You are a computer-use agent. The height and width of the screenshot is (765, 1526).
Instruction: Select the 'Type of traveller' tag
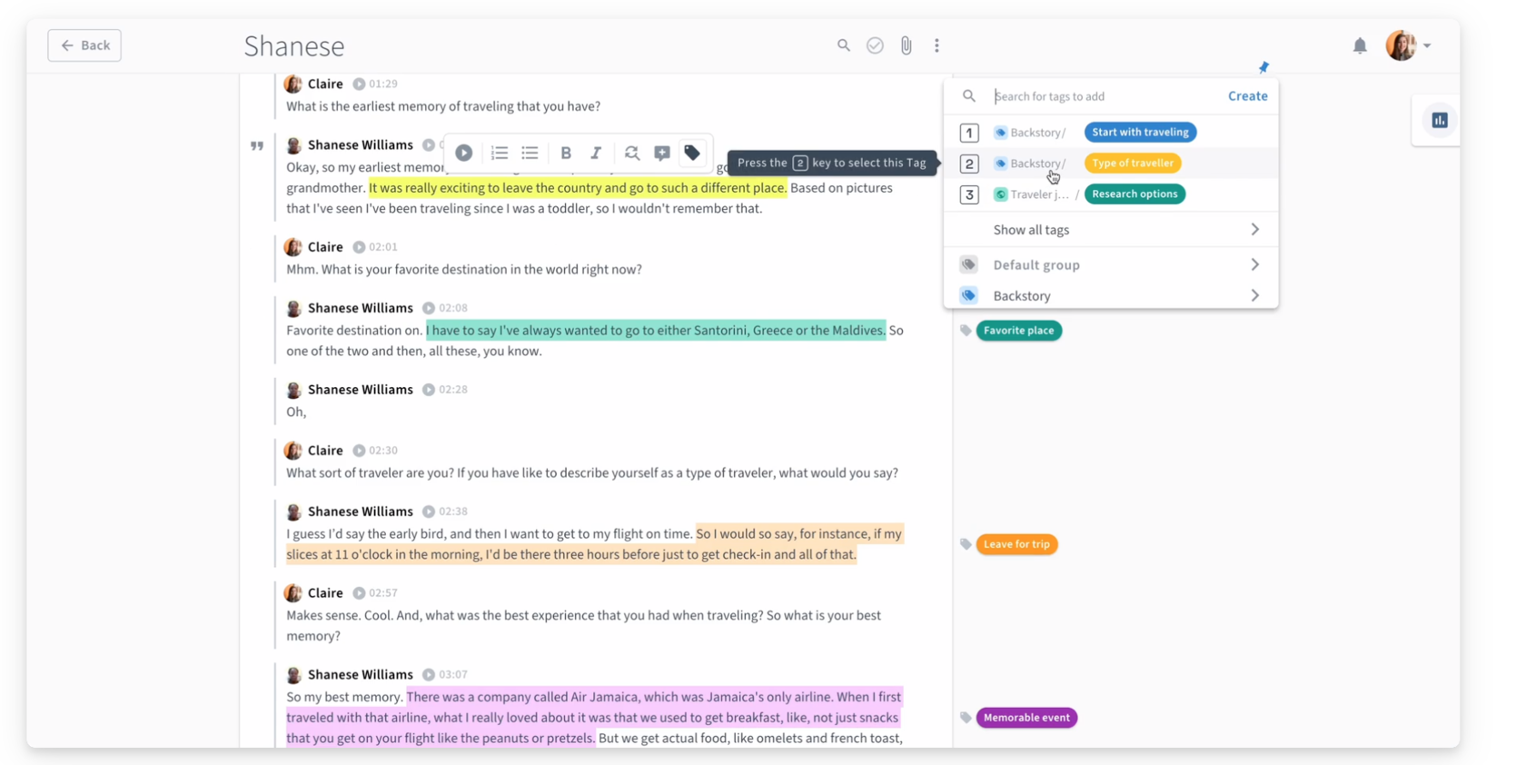pyautogui.click(x=1133, y=163)
